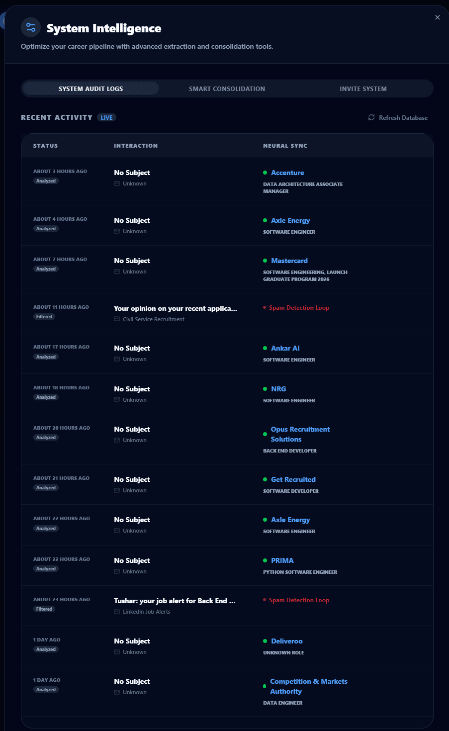Click the System Intelligence sliders icon

pyautogui.click(x=30, y=27)
